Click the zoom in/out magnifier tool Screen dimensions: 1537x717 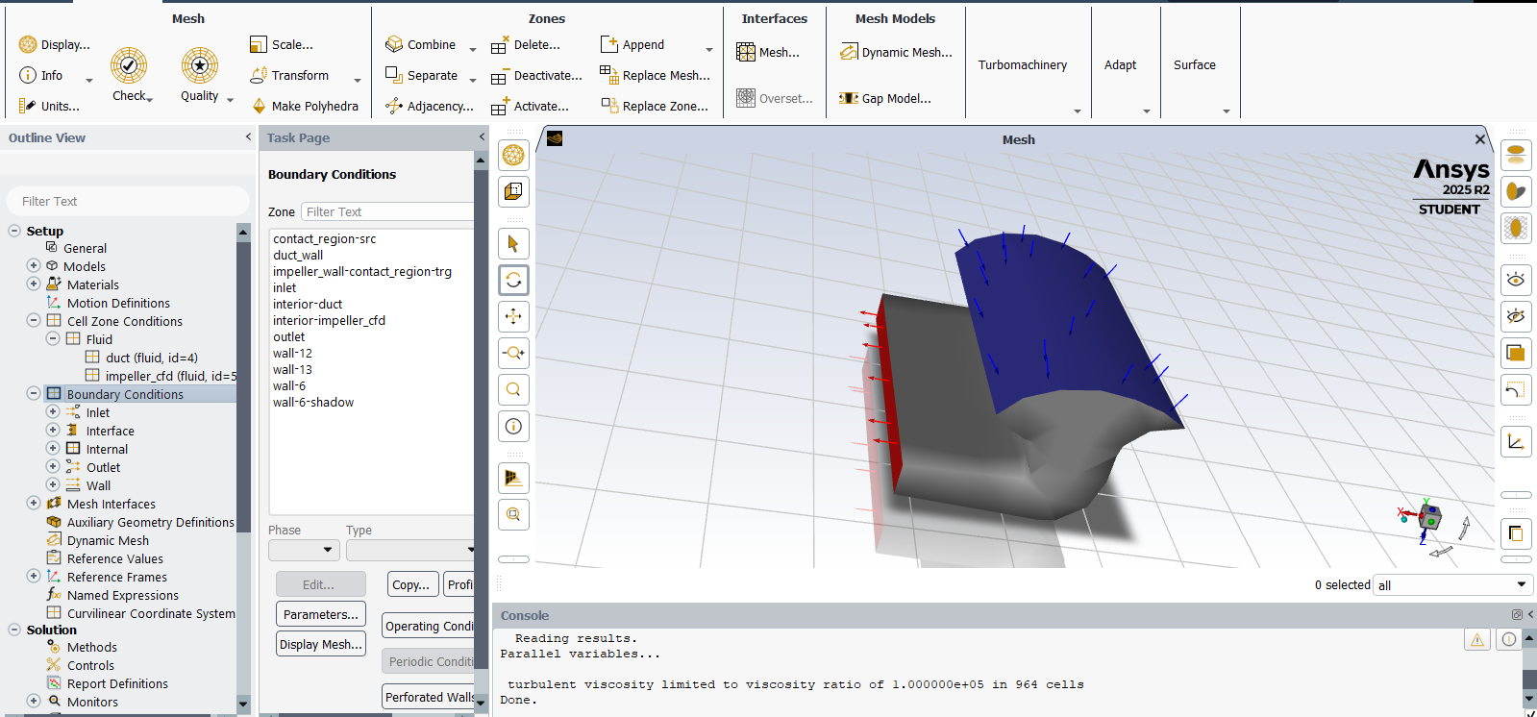point(513,353)
